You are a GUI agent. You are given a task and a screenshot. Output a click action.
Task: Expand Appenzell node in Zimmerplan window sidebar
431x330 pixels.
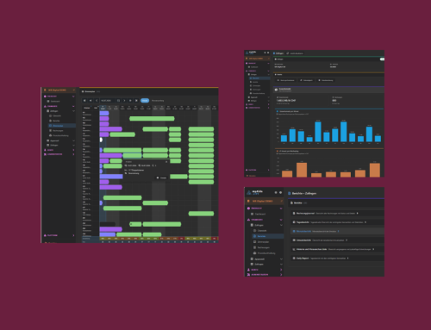[73, 140]
